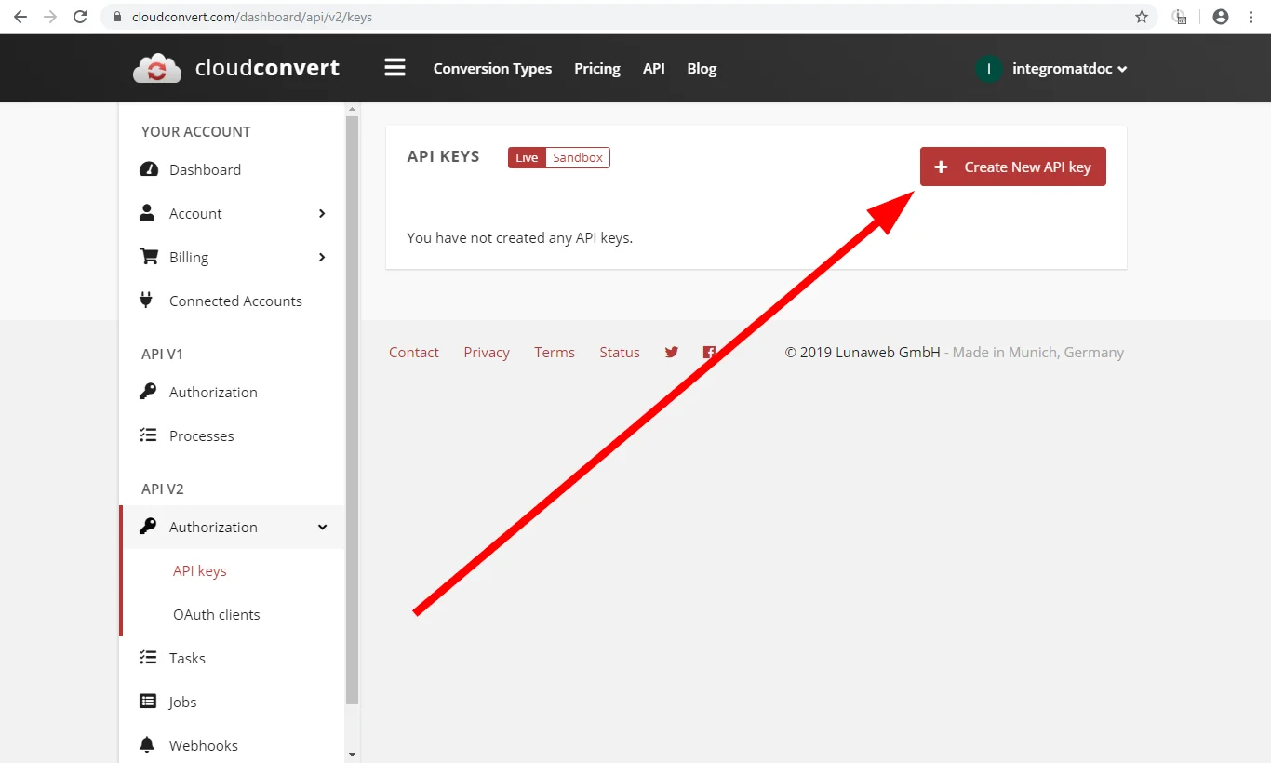Screen dimensions: 1271x763
Task: Click the 'YOUR ACCOUNT' sidebar heading
Action: pos(195,131)
